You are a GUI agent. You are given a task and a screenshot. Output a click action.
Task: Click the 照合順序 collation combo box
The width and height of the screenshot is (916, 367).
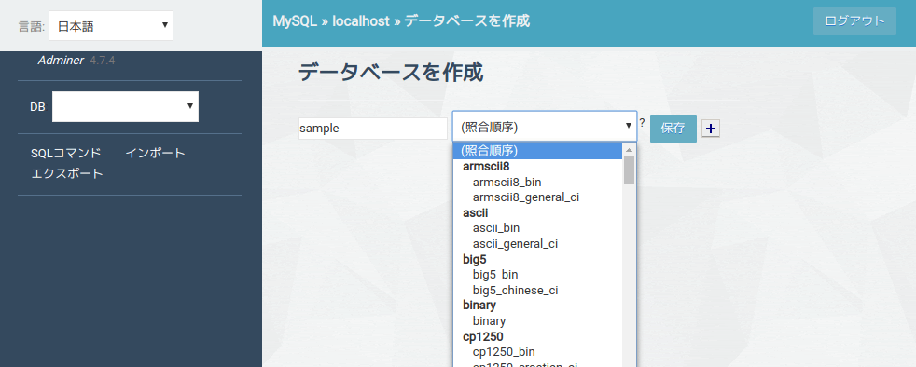[x=545, y=126]
